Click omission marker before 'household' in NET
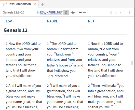The width and height of the screenshot is (135, 110). click(x=101, y=63)
